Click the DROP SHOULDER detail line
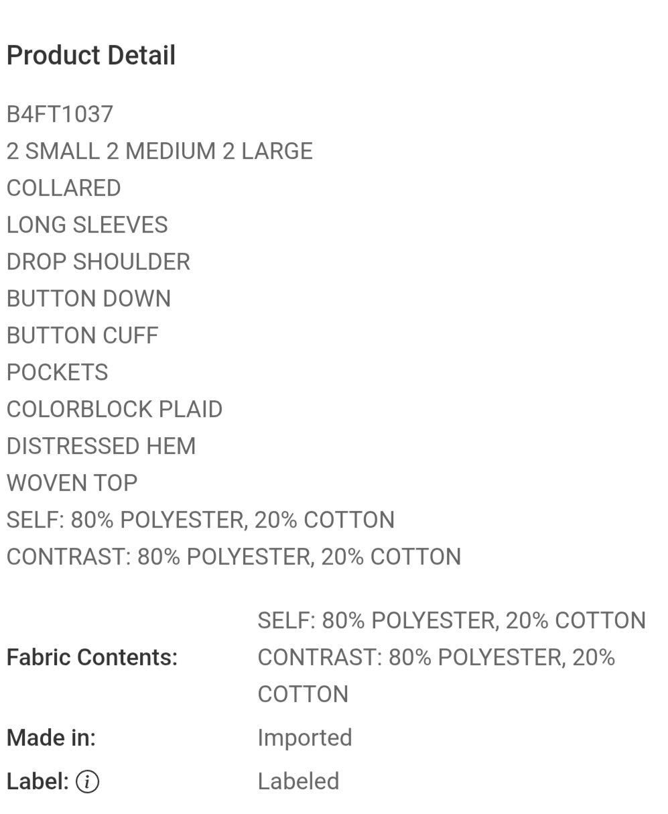 pos(98,261)
